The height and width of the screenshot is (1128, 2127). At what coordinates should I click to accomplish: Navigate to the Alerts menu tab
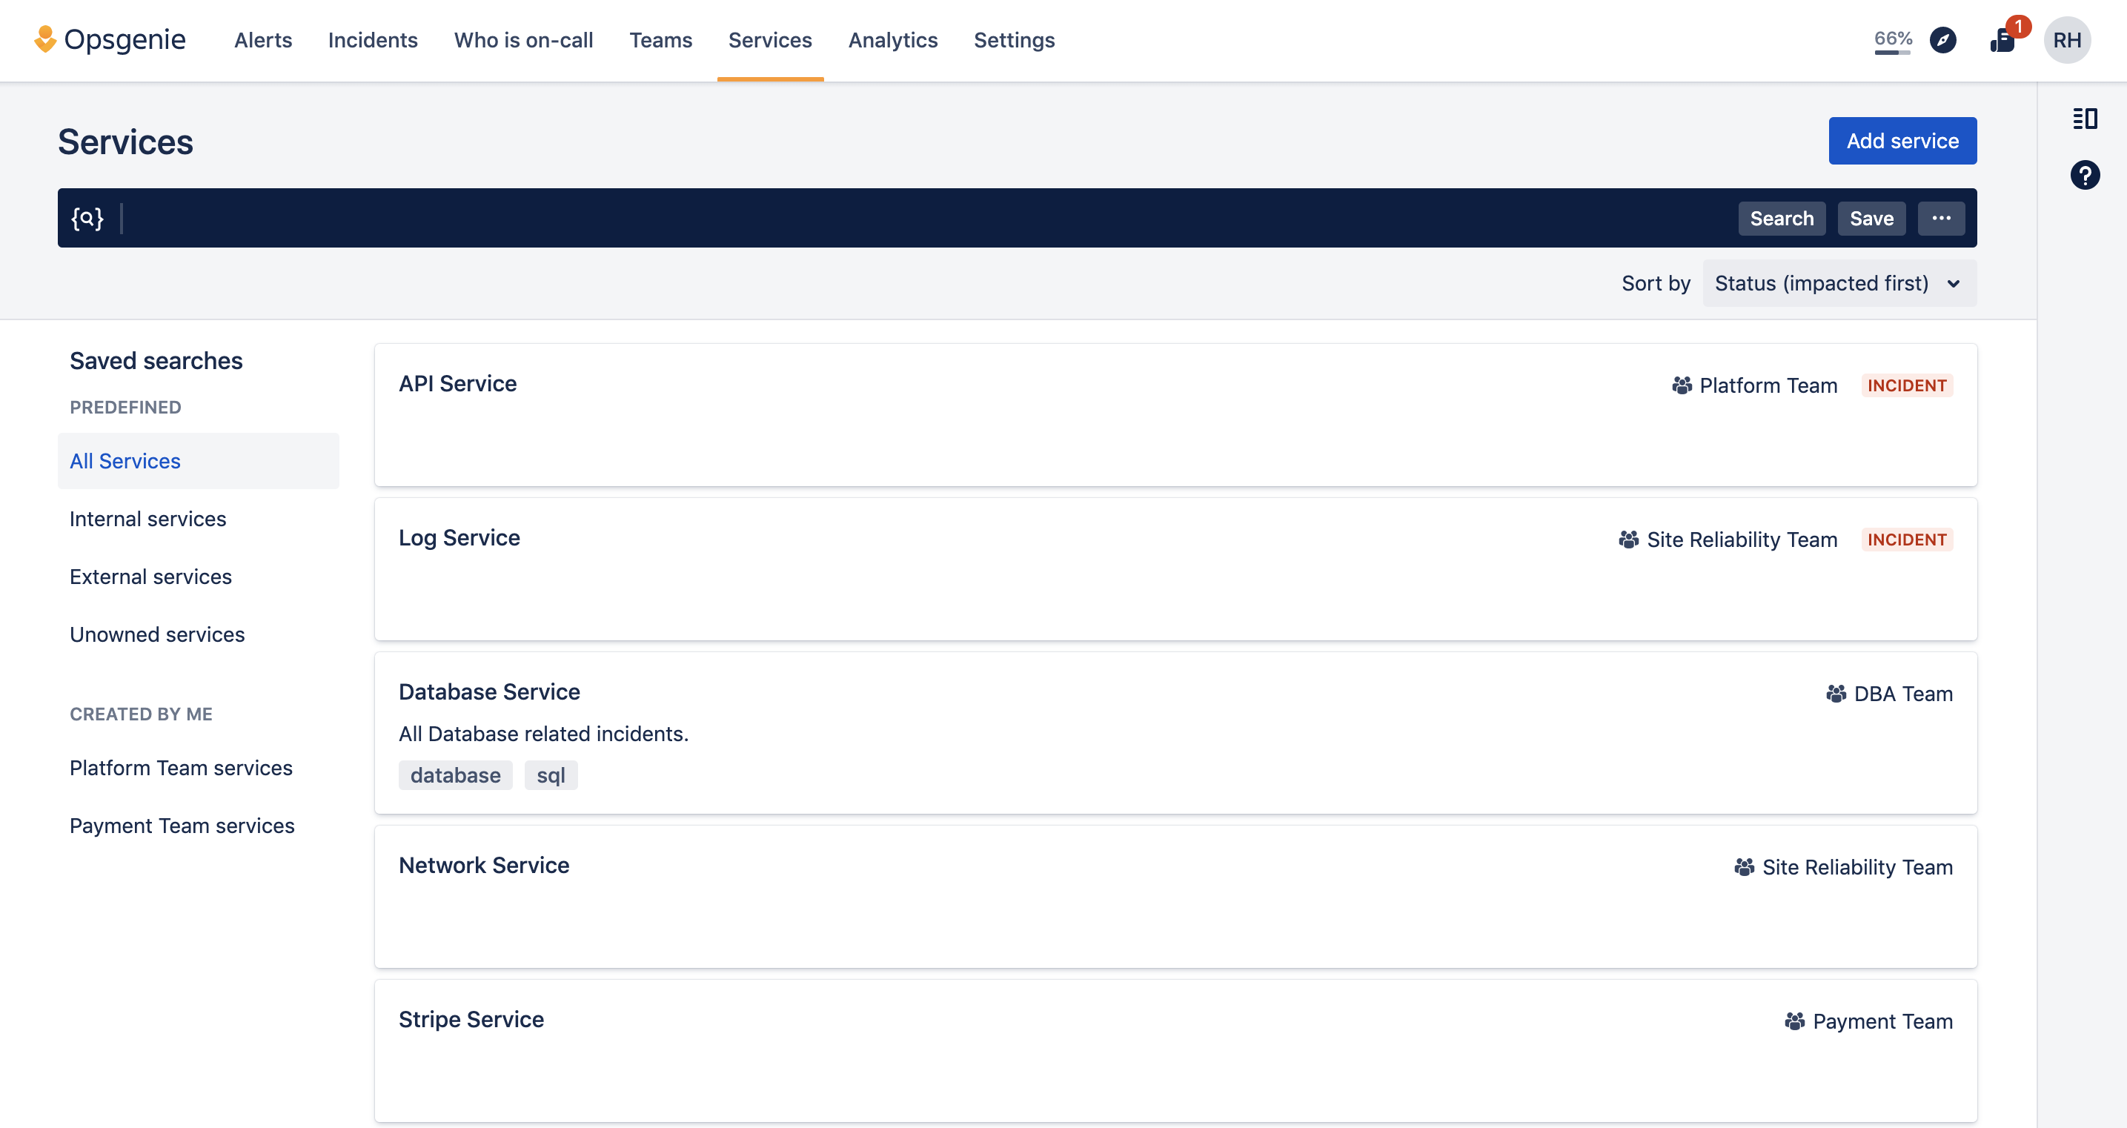coord(263,39)
